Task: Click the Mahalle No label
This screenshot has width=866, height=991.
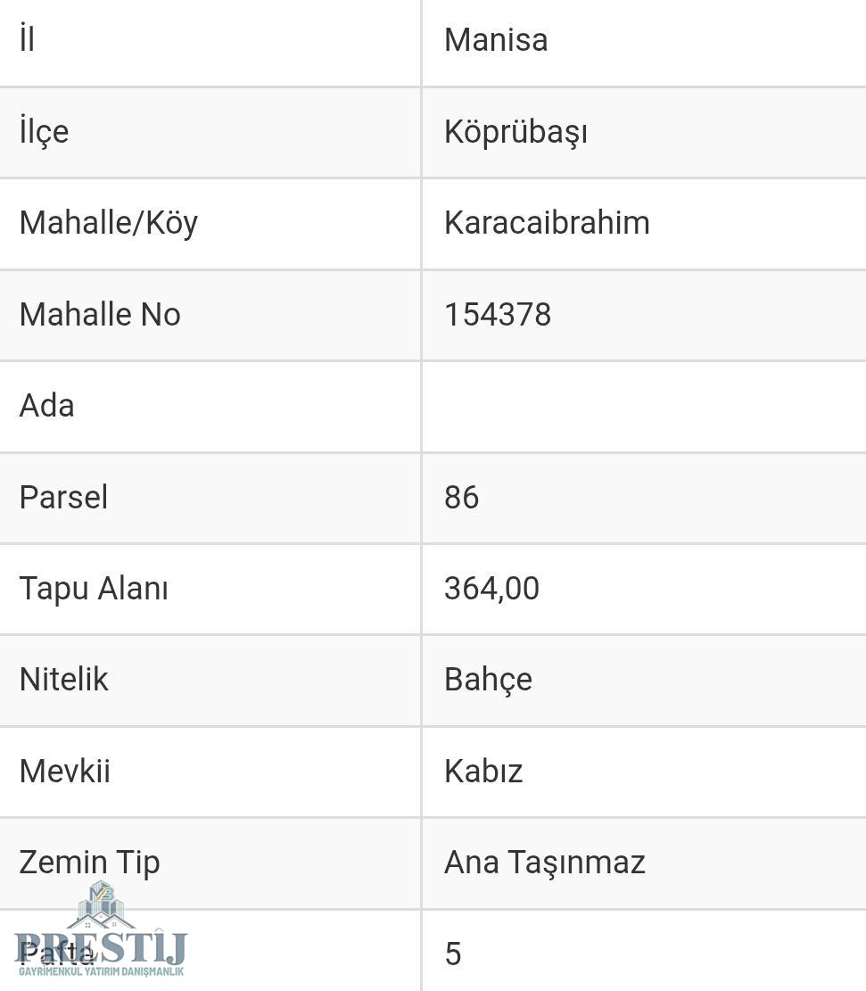Action: (x=100, y=315)
